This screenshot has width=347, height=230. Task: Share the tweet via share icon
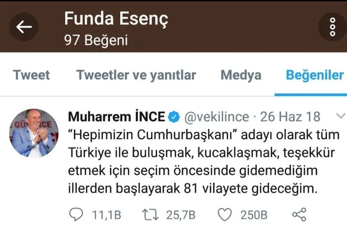pyautogui.click(x=300, y=214)
